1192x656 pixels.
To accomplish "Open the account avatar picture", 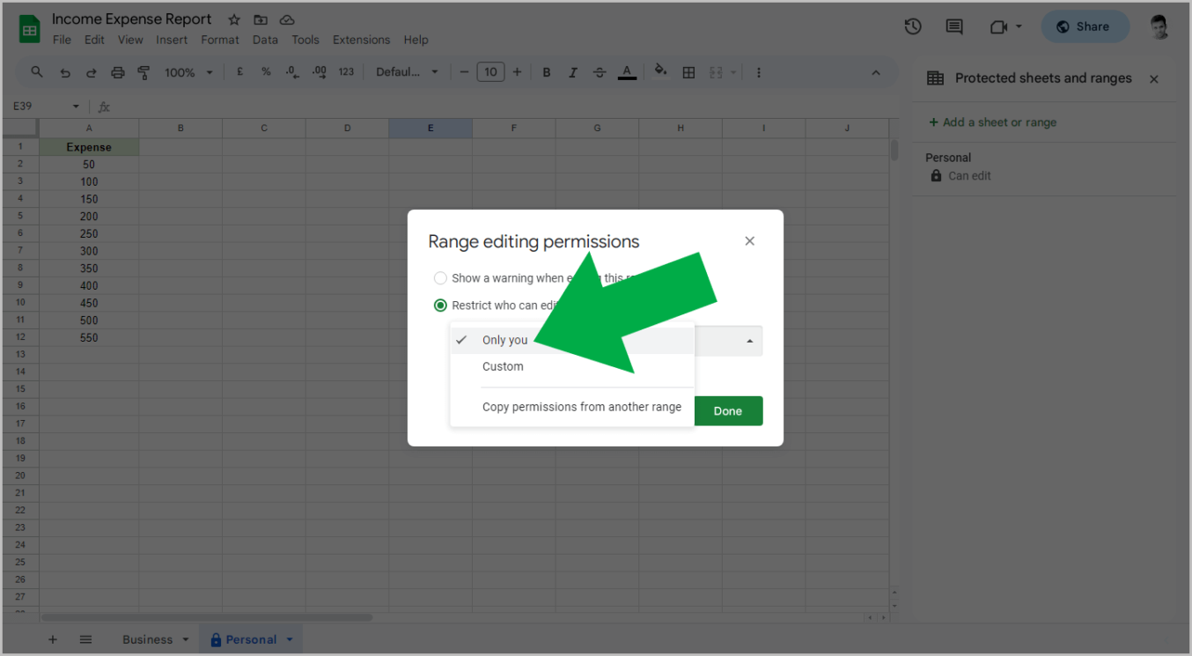I will 1160,26.
